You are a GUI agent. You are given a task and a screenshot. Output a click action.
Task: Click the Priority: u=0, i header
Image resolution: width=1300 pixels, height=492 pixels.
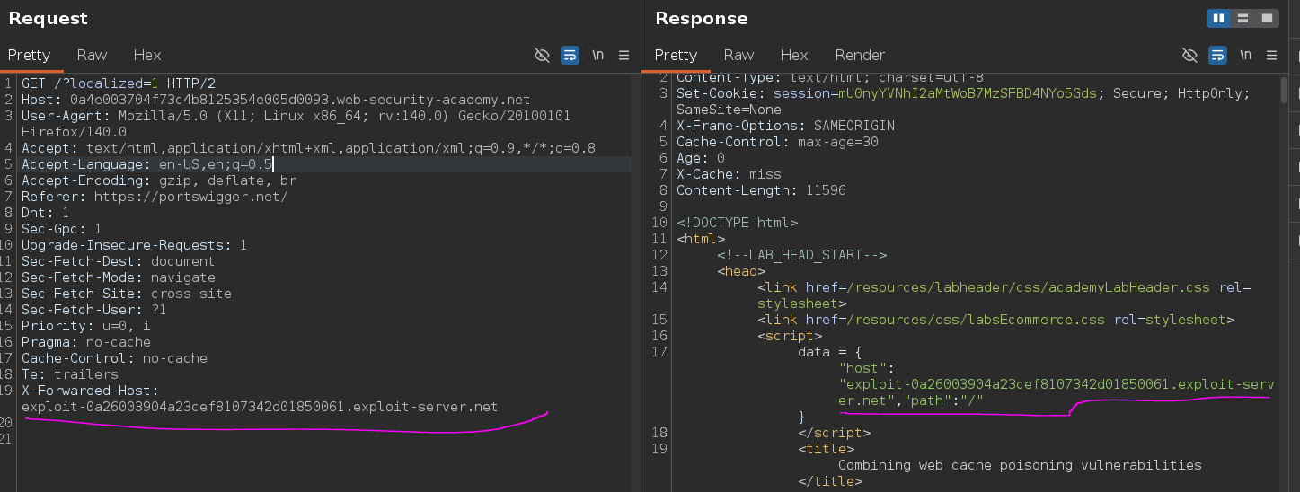86,326
